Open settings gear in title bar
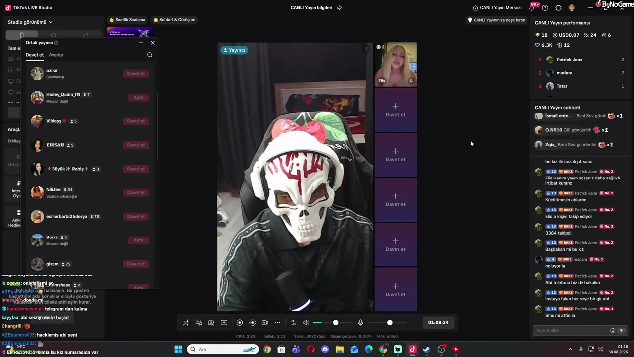 coord(558,8)
